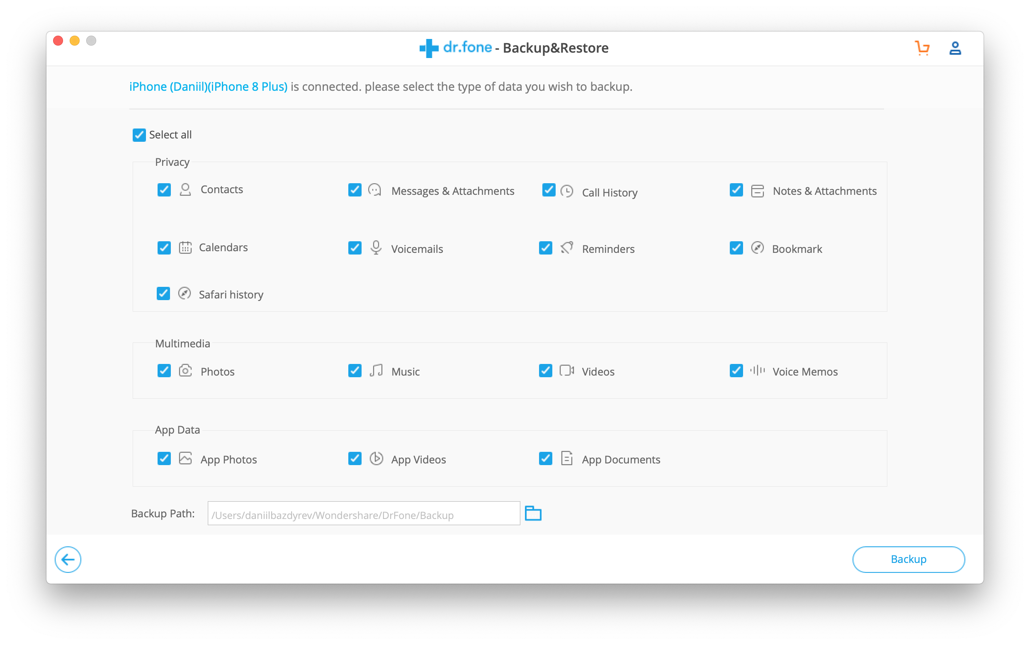1030x645 pixels.
Task: Uncheck the Calendars checkbox
Action: pos(164,247)
